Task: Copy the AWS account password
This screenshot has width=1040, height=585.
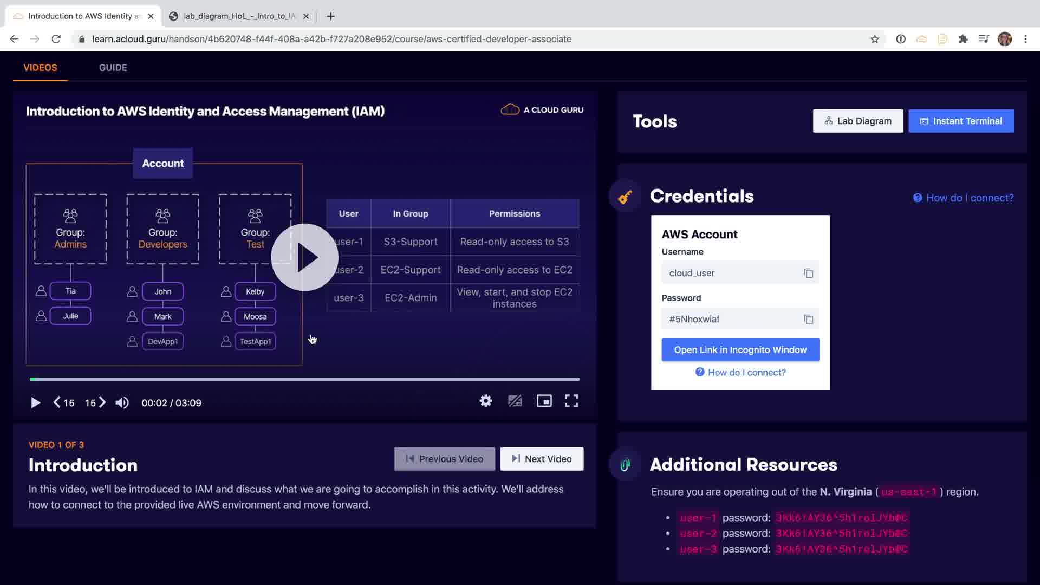Action: [x=808, y=320]
